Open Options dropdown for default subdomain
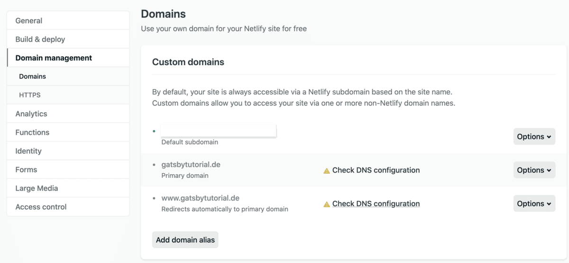This screenshot has width=569, height=263. point(534,137)
